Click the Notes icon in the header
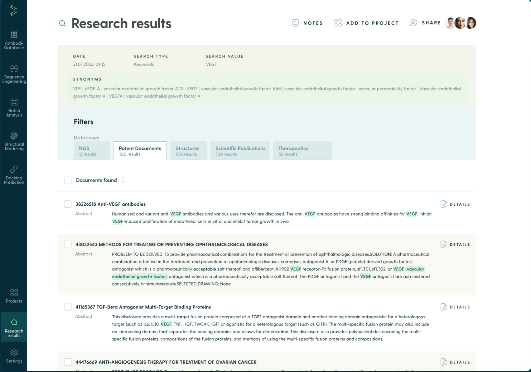The height and width of the screenshot is (372, 531). pyautogui.click(x=295, y=23)
